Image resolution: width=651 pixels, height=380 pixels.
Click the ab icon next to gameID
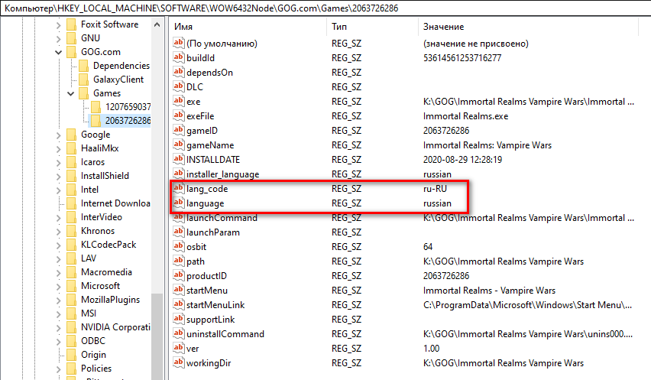179,130
